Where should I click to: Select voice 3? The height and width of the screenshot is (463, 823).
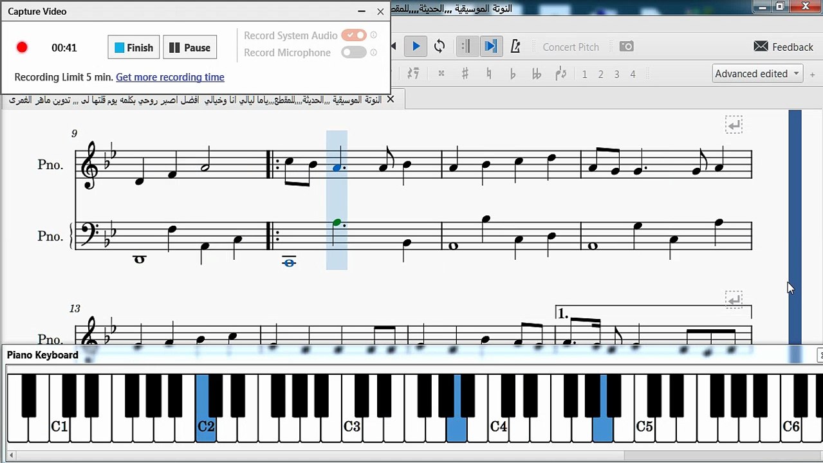pos(616,74)
